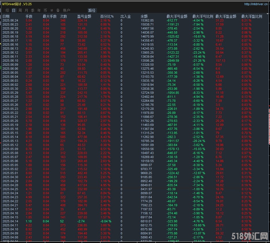Click the 最大浮亏金额 column header

click(x=177, y=16)
